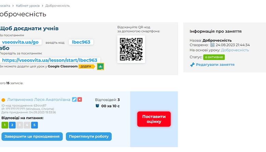Click the calendar icon next to creation date

point(212,45)
